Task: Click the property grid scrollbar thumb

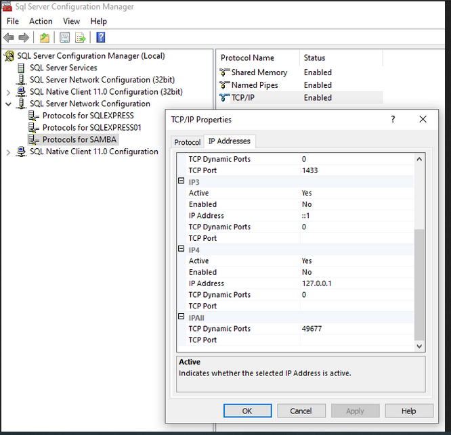Action: coord(419,284)
